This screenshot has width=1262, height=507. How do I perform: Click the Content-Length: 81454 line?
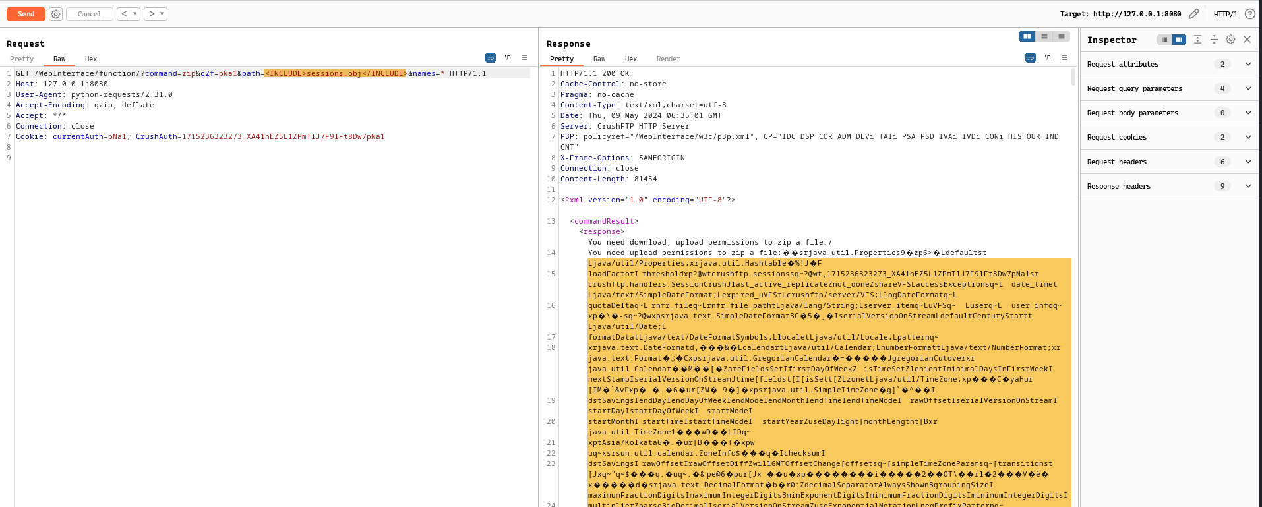609,179
